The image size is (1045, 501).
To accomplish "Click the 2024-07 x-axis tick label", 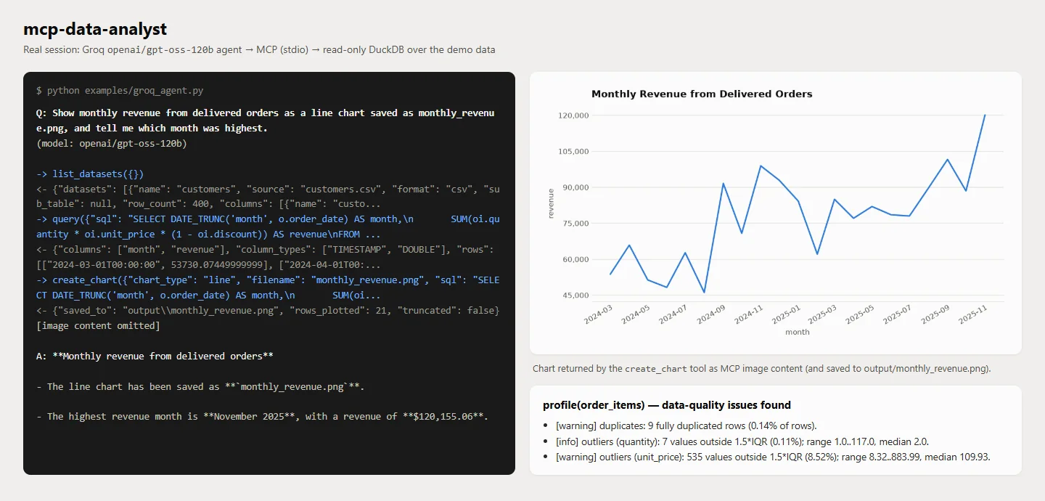I will click(x=673, y=314).
